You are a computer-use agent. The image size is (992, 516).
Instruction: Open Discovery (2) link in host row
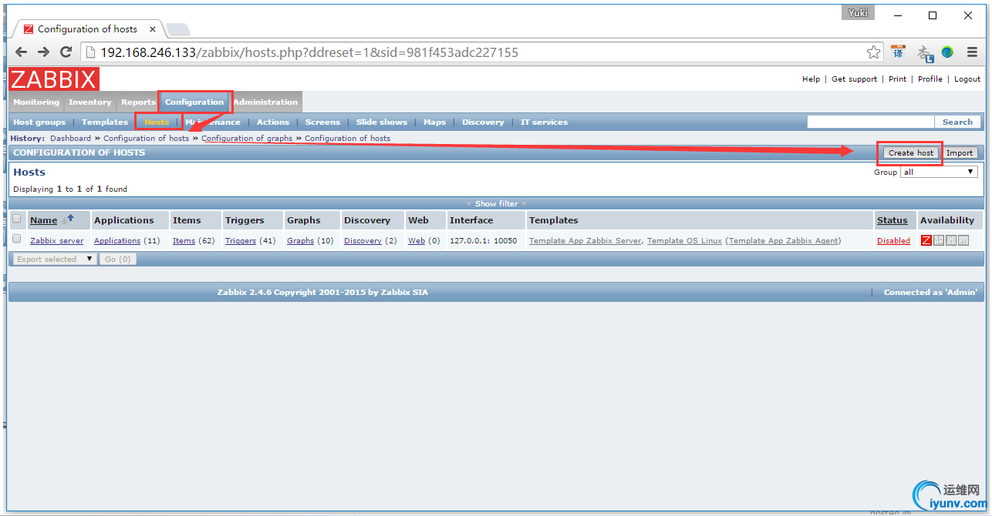pyautogui.click(x=363, y=241)
